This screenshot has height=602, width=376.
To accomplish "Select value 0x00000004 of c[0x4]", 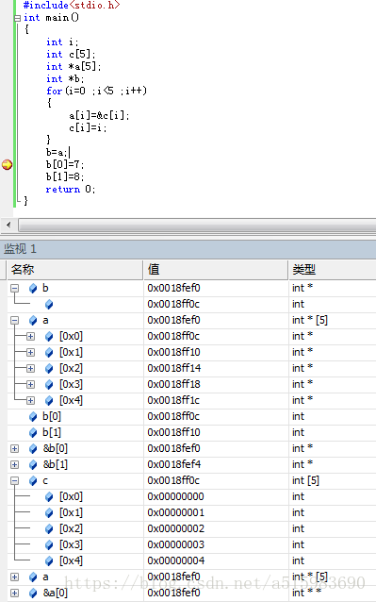I will pyautogui.click(x=175, y=560).
